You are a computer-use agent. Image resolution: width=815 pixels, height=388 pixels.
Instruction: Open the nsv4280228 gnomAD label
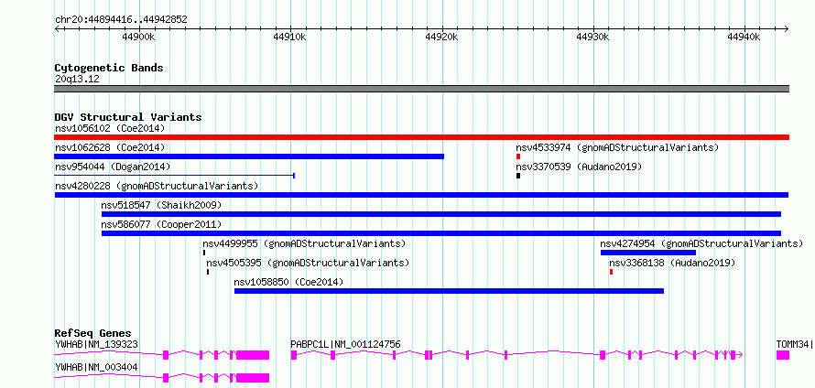point(157,186)
